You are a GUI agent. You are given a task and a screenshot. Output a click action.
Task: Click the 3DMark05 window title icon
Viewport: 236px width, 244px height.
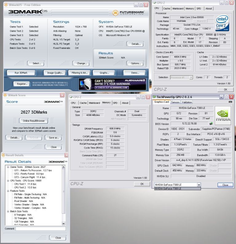pos(6,5)
